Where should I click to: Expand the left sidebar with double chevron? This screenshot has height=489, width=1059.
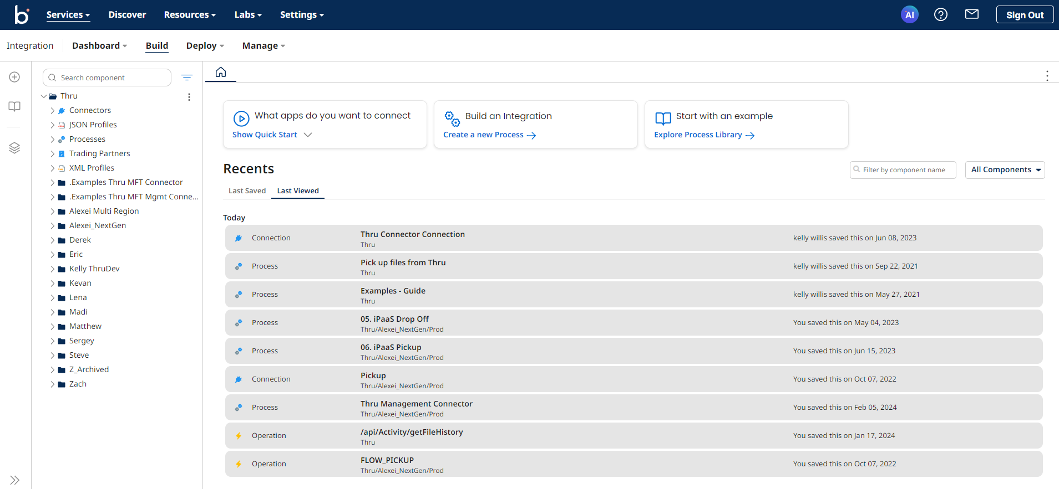pyautogui.click(x=15, y=480)
